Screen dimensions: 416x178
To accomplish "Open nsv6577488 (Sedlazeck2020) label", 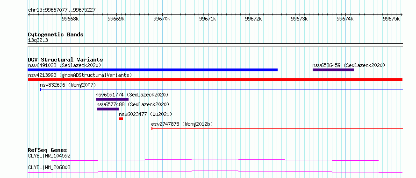I will (133, 104).
